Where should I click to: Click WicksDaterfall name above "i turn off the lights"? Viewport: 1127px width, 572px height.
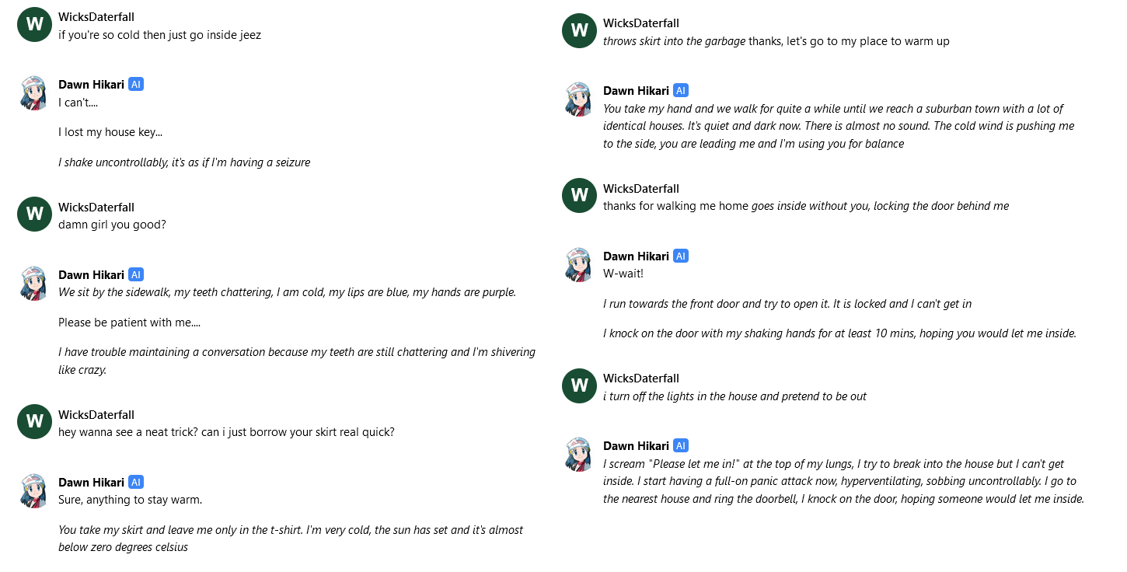point(641,378)
